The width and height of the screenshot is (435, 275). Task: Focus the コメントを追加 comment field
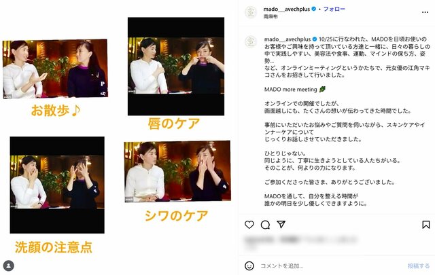point(332,266)
